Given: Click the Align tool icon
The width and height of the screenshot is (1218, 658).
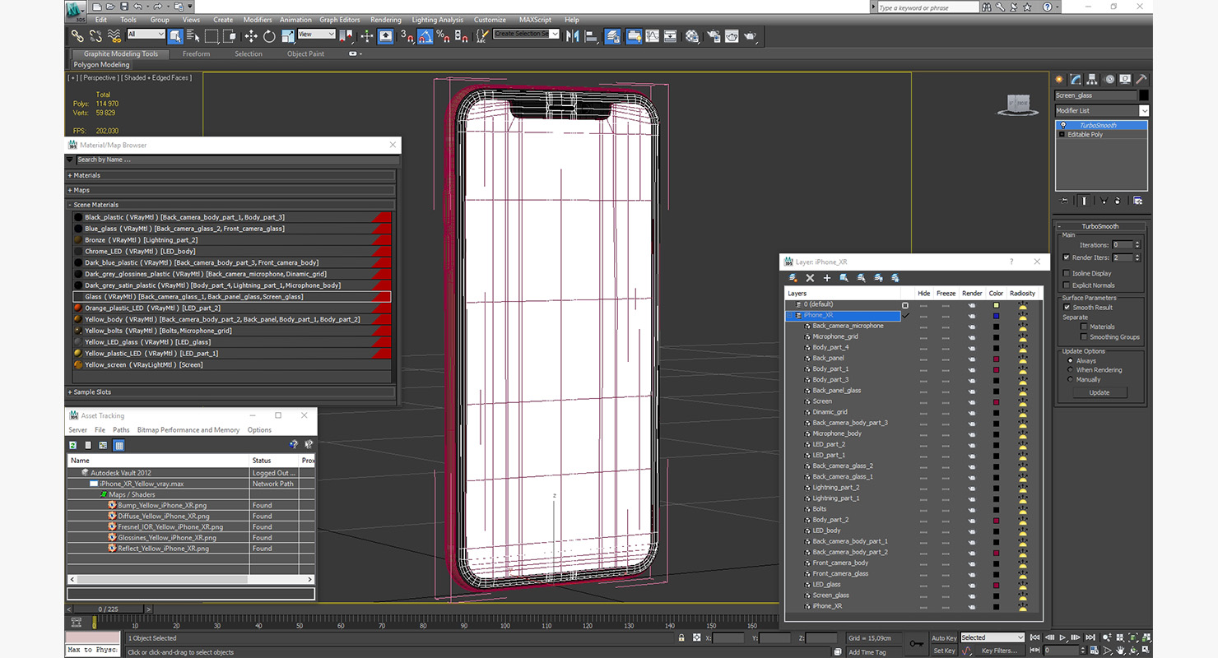Looking at the screenshot, I should [x=591, y=36].
